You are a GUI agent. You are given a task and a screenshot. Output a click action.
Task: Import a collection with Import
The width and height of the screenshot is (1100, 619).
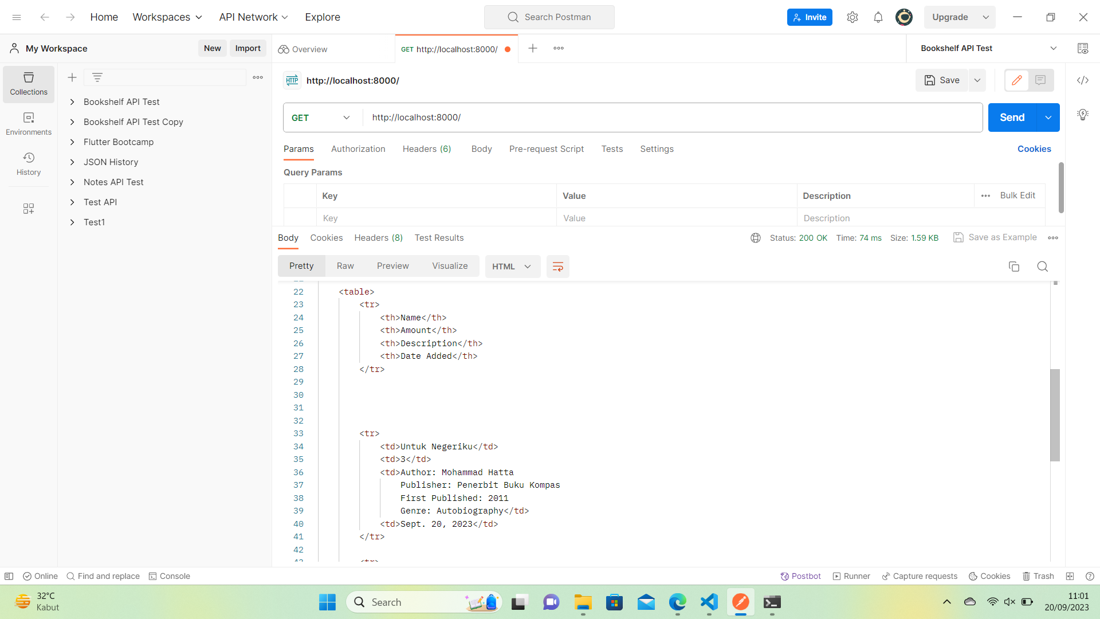pyautogui.click(x=247, y=48)
